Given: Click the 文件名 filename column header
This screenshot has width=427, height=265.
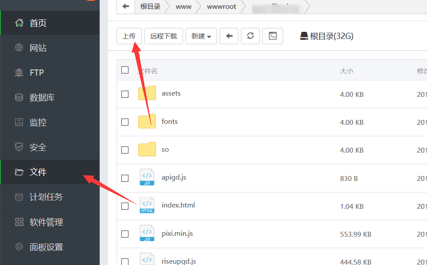Looking at the screenshot, I should 148,71.
